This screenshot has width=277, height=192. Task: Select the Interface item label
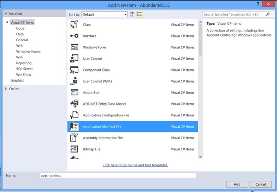click(89, 36)
